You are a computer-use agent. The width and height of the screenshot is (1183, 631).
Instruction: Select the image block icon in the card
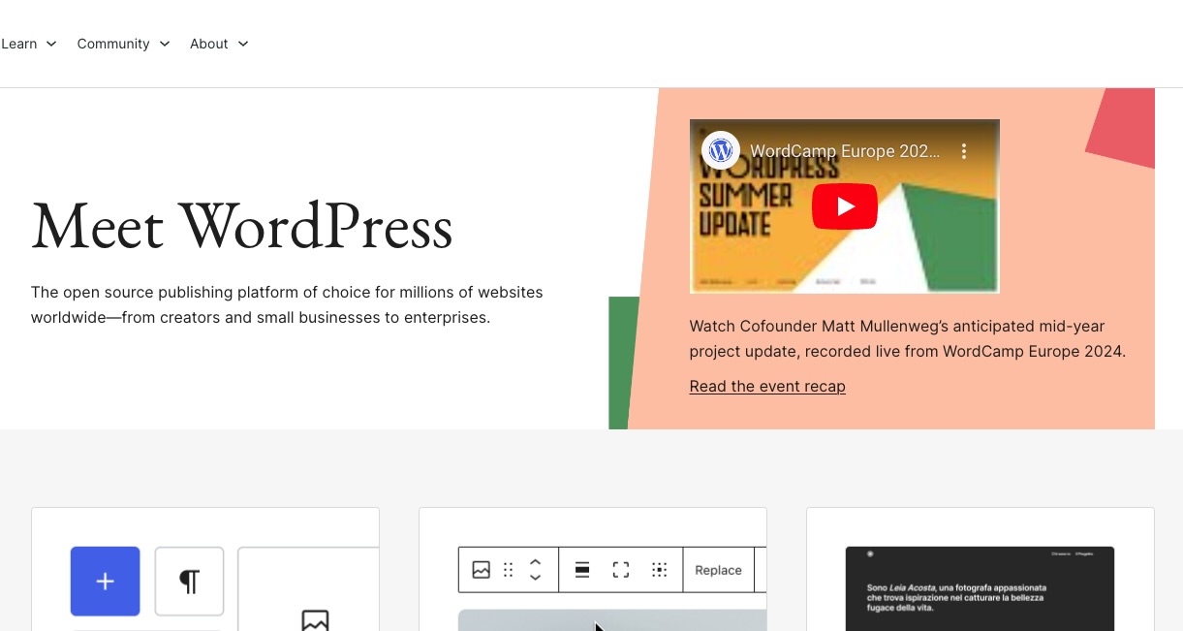[315, 618]
